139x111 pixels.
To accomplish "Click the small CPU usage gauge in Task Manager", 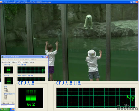I will pos(9,70).
